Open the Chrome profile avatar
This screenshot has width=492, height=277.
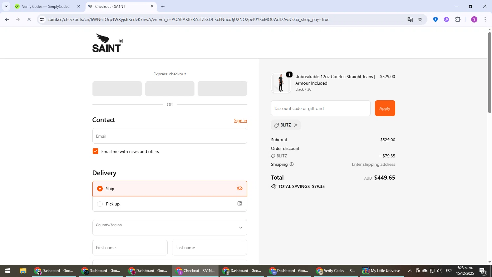474,19
